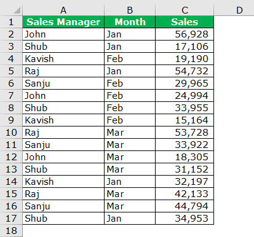Click the select-all triangle corner icon
Image resolution: width=254 pixels, height=237 pixels.
(x=17, y=10)
